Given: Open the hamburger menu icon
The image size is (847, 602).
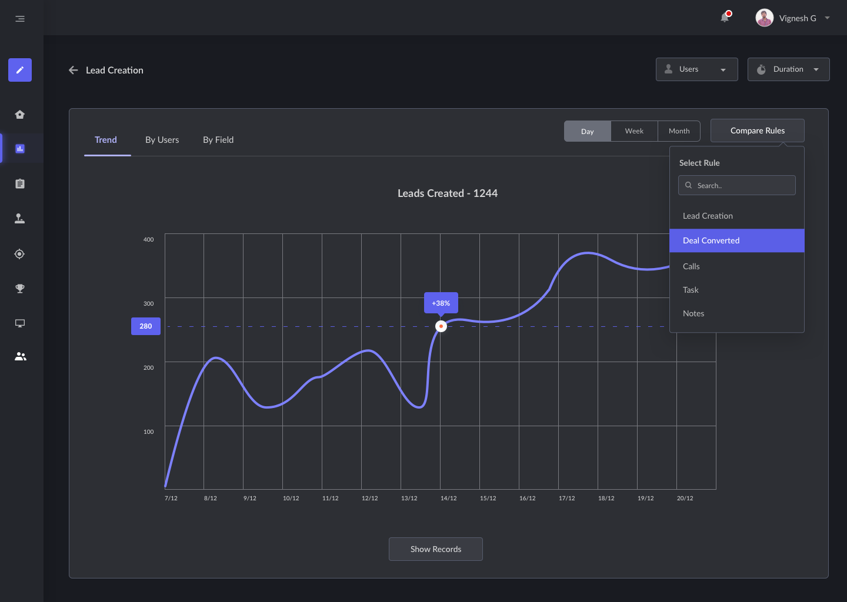Looking at the screenshot, I should [x=20, y=19].
